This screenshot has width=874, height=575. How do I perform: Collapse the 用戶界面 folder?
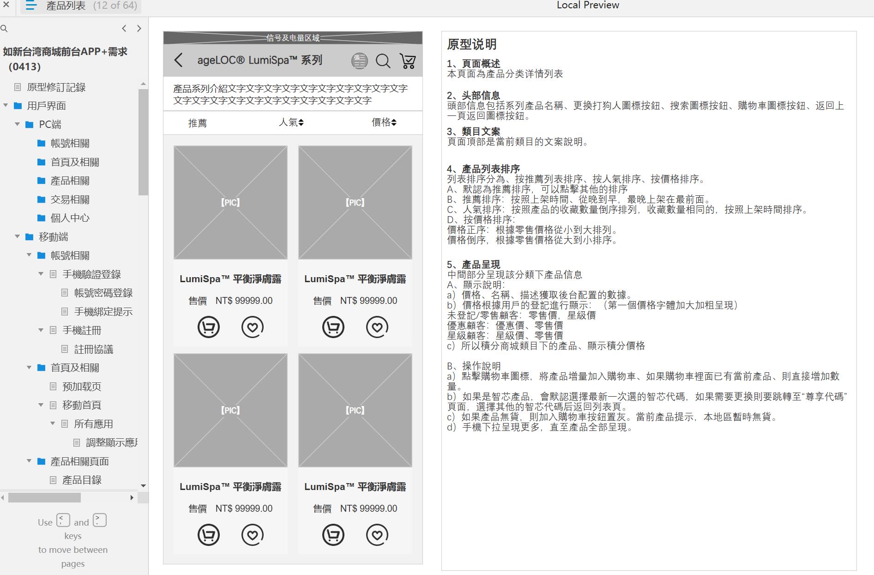tap(6, 106)
